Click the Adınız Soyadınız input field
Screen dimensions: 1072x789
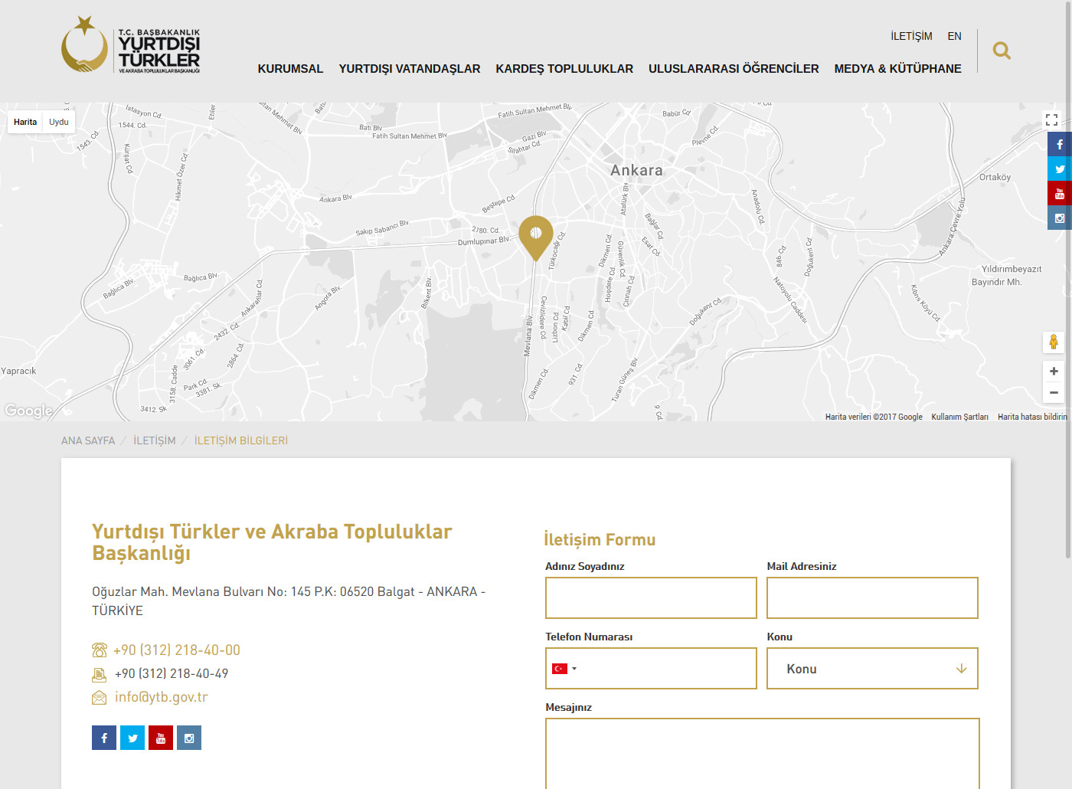click(x=651, y=597)
